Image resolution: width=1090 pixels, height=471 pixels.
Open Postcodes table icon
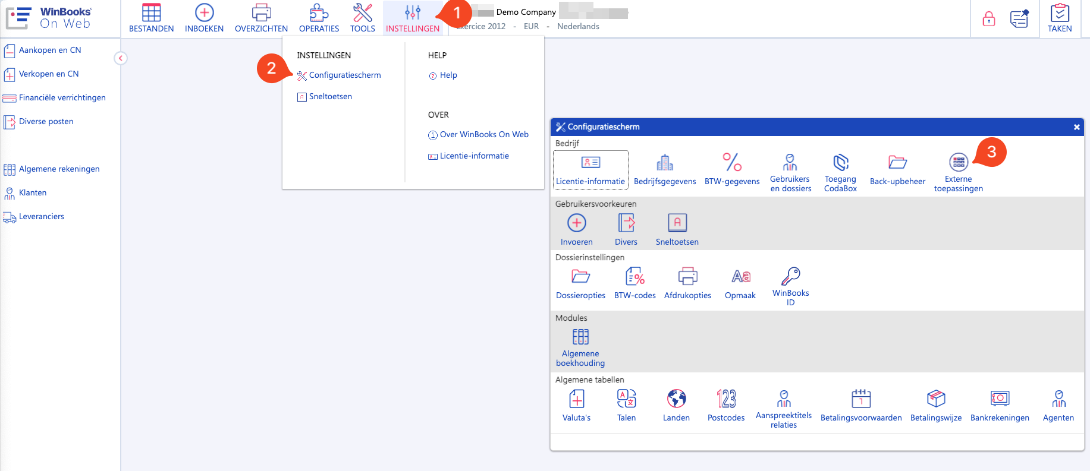click(726, 406)
